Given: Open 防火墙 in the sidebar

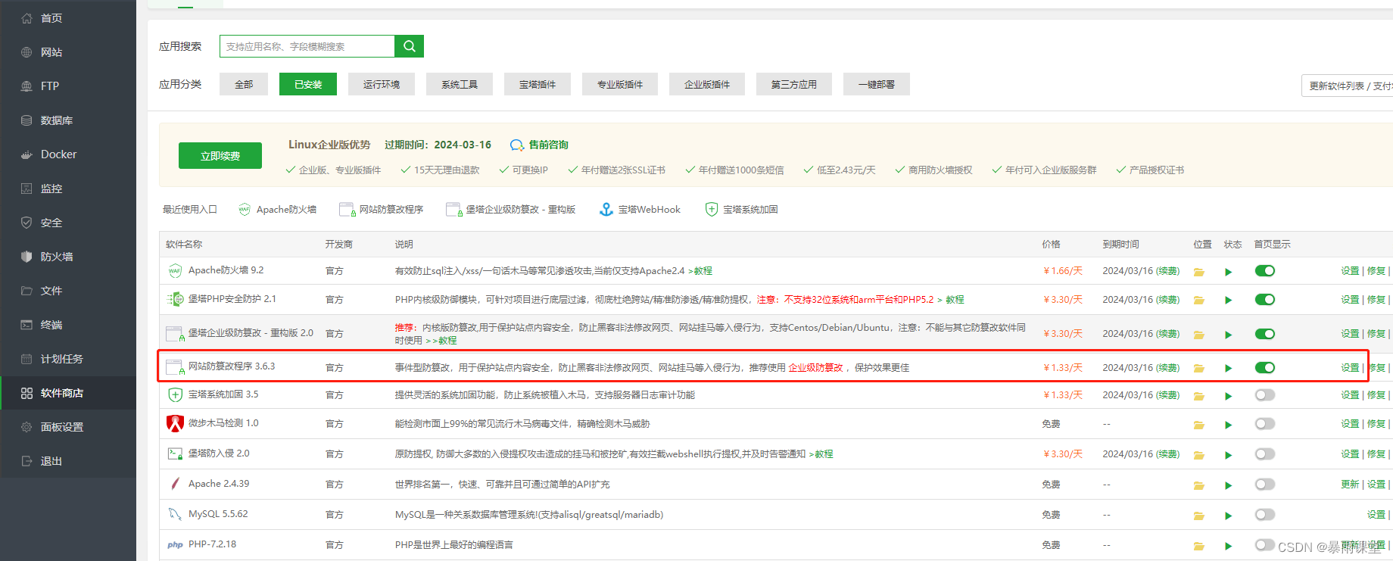Looking at the screenshot, I should pos(68,257).
